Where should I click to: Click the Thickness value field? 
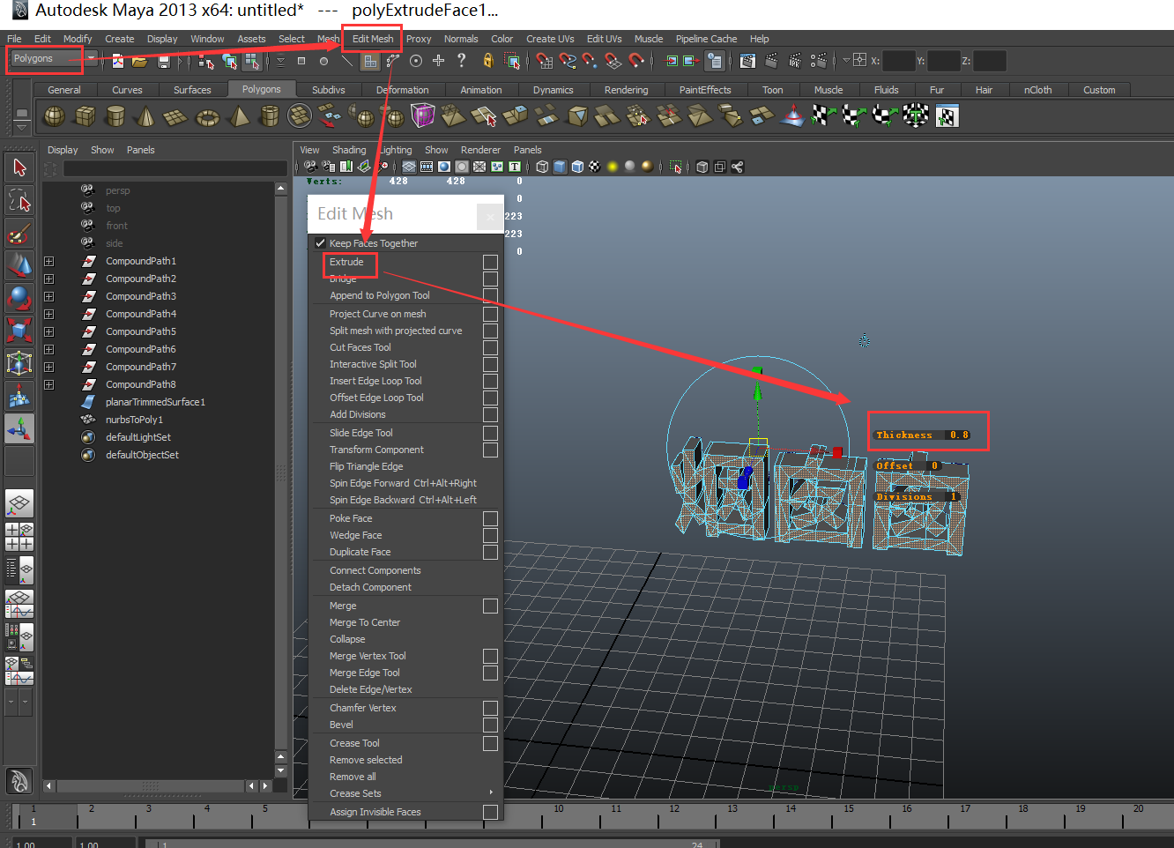(x=959, y=435)
